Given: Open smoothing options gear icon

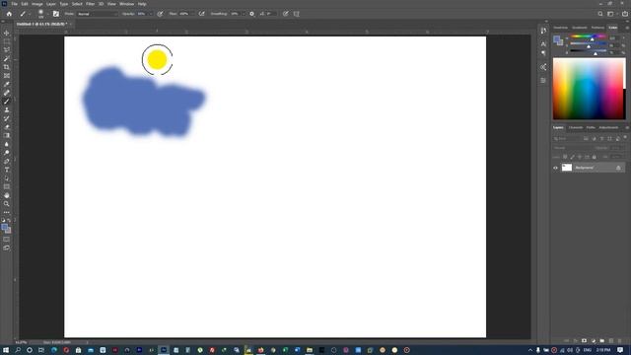Looking at the screenshot, I should pos(252,14).
